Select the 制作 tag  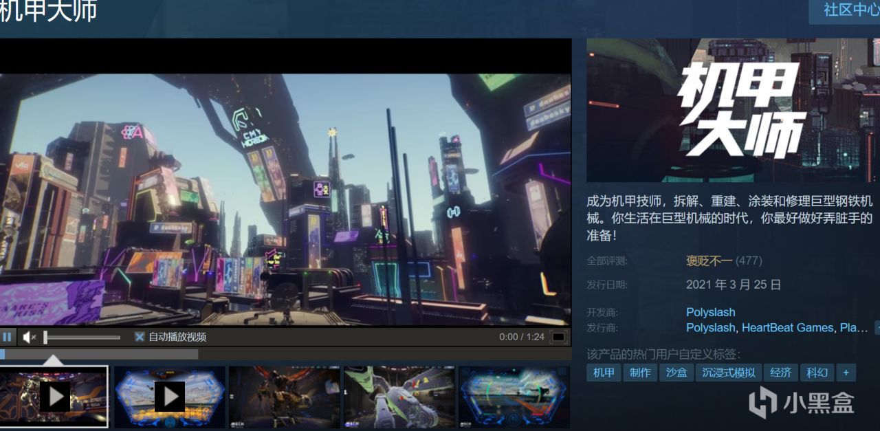point(640,373)
